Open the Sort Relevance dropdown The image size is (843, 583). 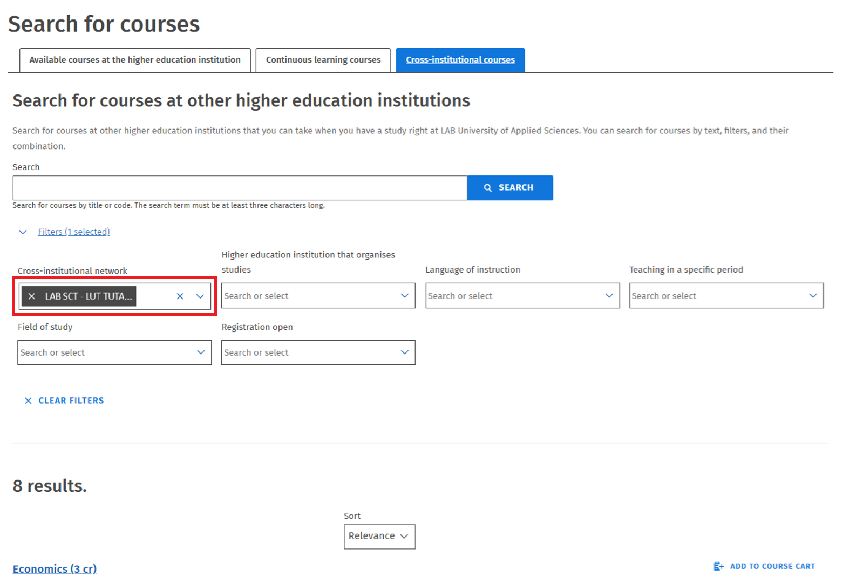tap(379, 537)
